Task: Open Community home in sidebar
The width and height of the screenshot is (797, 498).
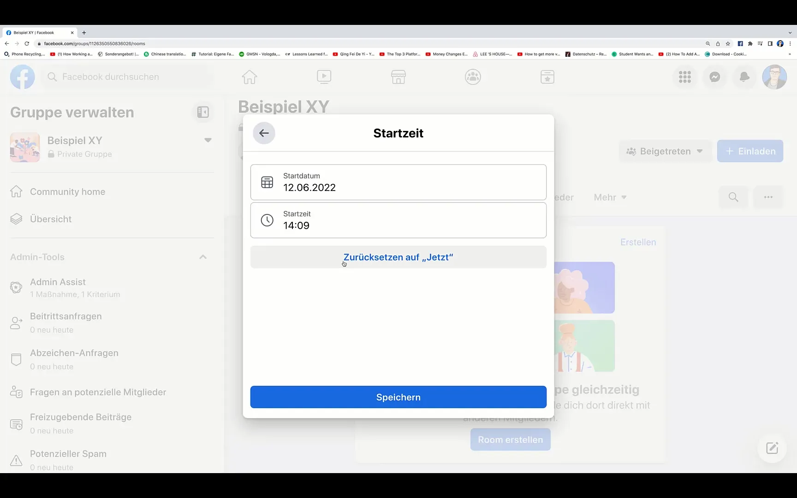Action: 112,192
